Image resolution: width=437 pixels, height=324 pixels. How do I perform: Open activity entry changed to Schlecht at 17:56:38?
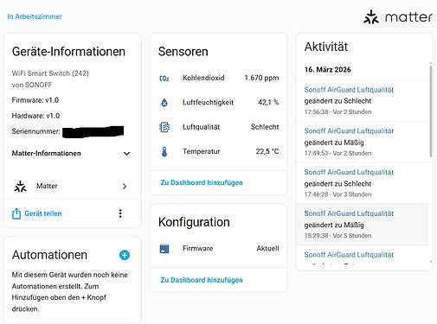tap(363, 100)
